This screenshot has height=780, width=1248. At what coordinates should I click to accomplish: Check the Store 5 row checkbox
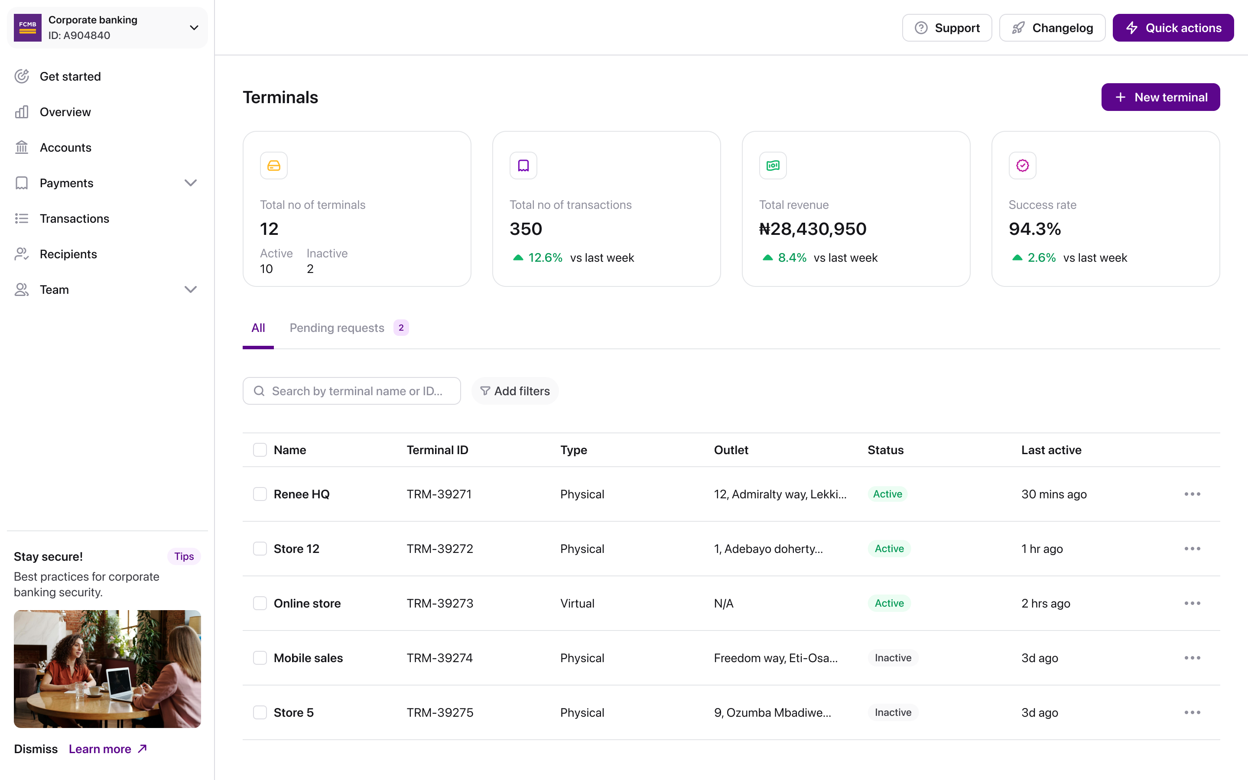click(260, 713)
